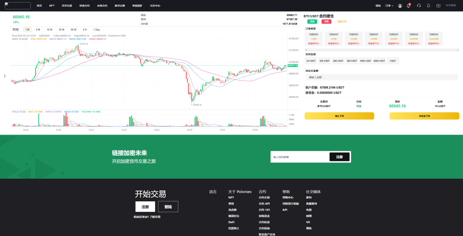Click the broken logo image in header
This screenshot has height=236, width=463.
[x=18, y=6]
